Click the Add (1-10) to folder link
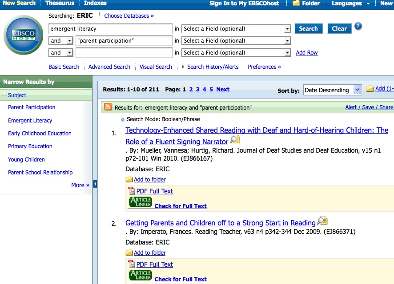 [x=385, y=89]
